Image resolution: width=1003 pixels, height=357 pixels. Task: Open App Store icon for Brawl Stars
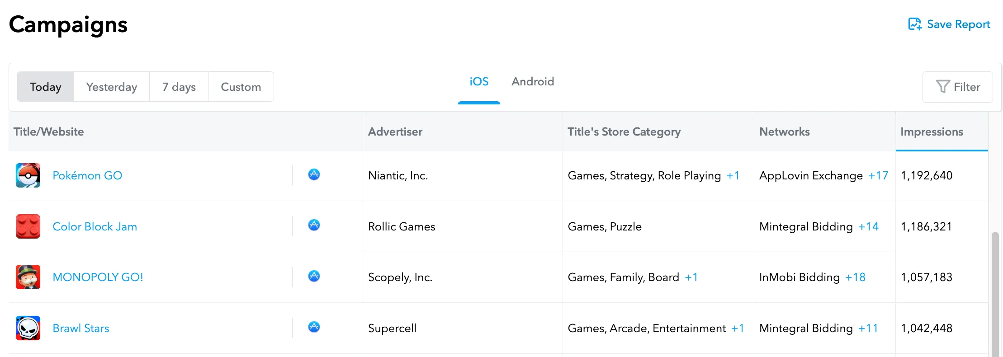pos(314,327)
